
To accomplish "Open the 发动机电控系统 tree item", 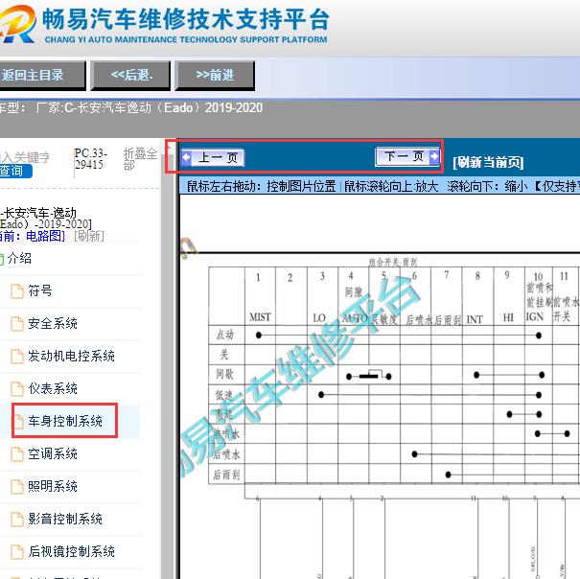I will (71, 356).
